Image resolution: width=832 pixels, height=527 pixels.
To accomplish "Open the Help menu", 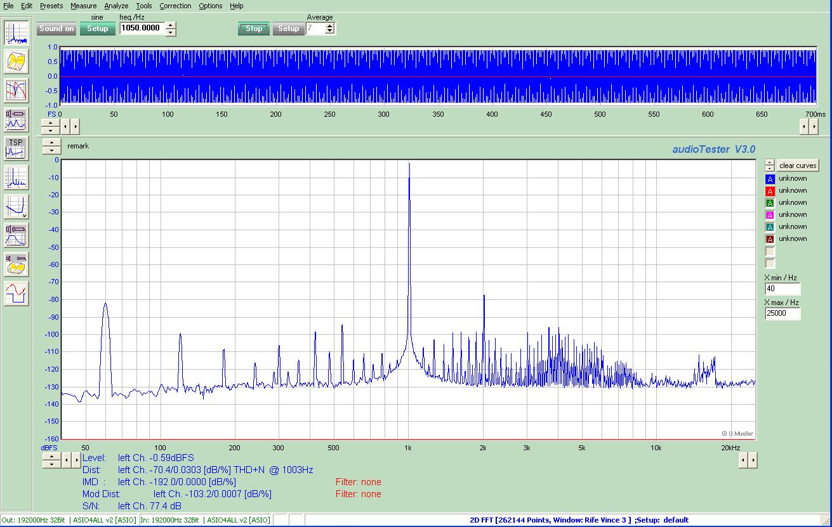I will pos(236,6).
